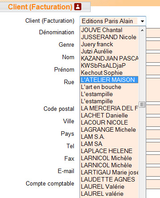This screenshot has width=160, height=198.
Task: Select LAUDETTE AGNES option
Action: [x=109, y=179]
